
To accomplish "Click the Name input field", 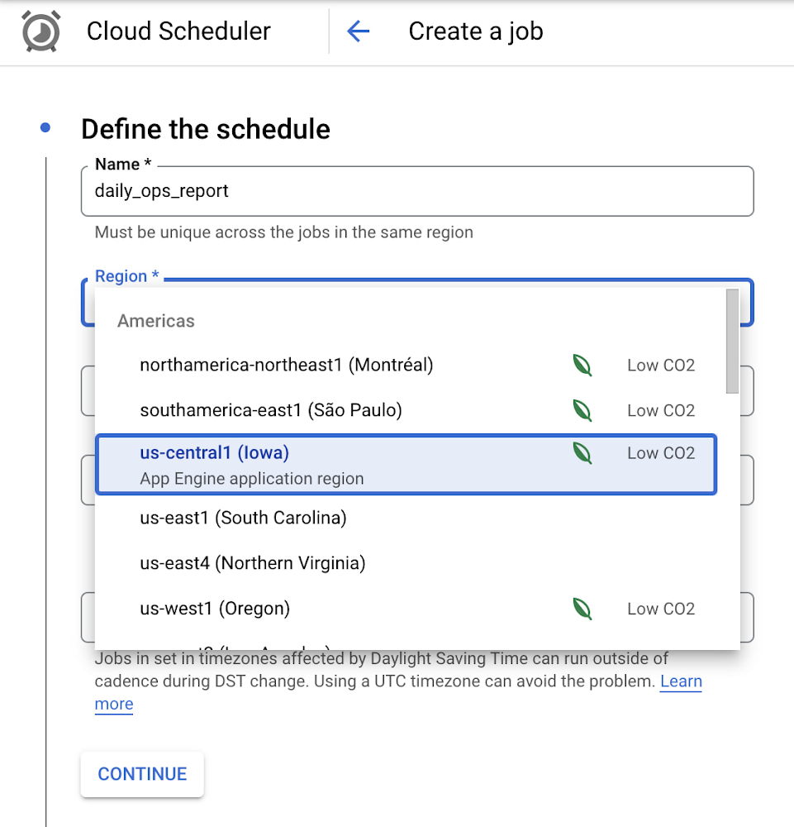I will click(417, 192).
